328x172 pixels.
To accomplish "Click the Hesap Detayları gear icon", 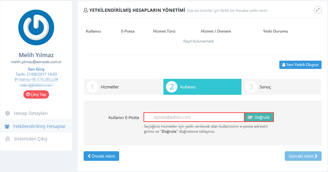I will click(x=8, y=113).
